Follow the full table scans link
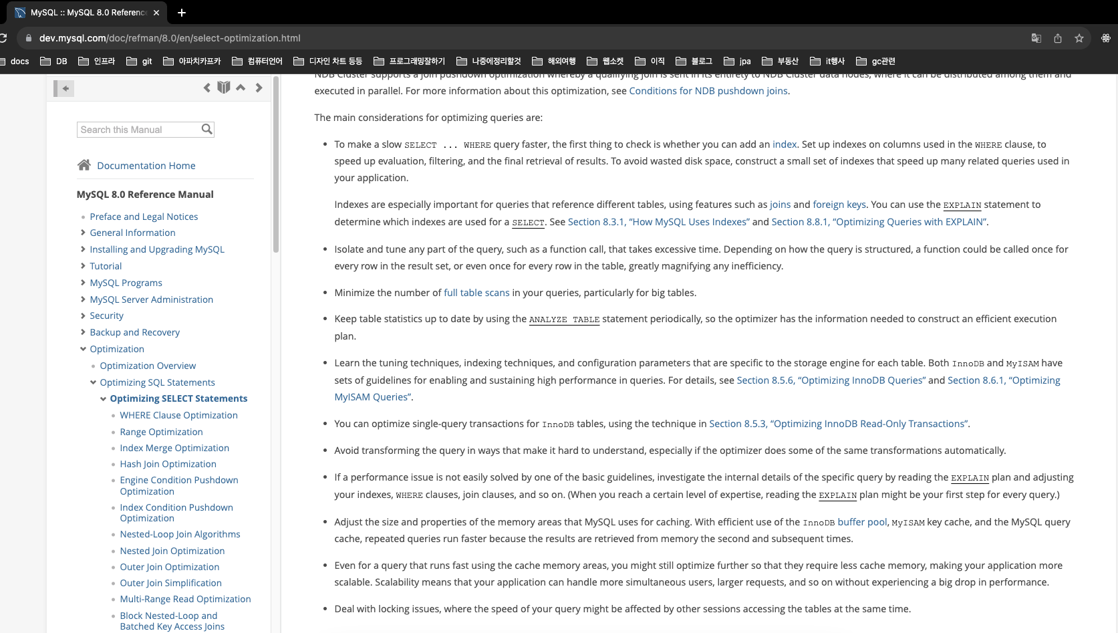Screen dimensions: 1118x633 (x=476, y=293)
